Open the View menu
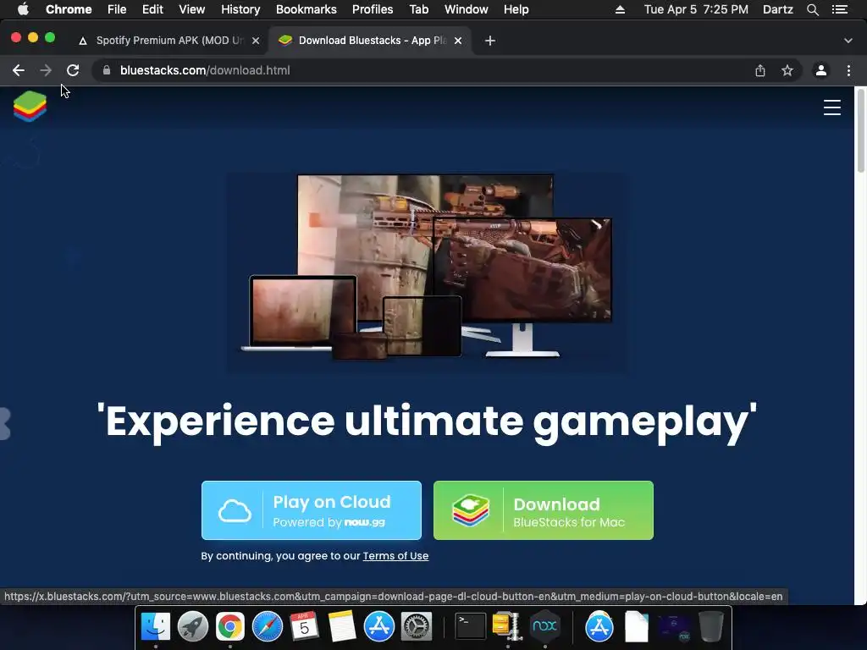 coord(192,9)
